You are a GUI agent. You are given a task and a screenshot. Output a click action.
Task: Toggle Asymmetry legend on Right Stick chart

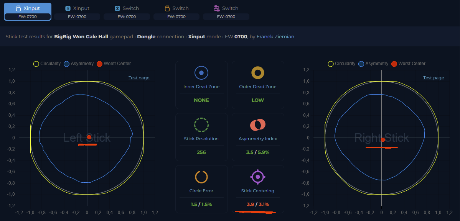373,64
